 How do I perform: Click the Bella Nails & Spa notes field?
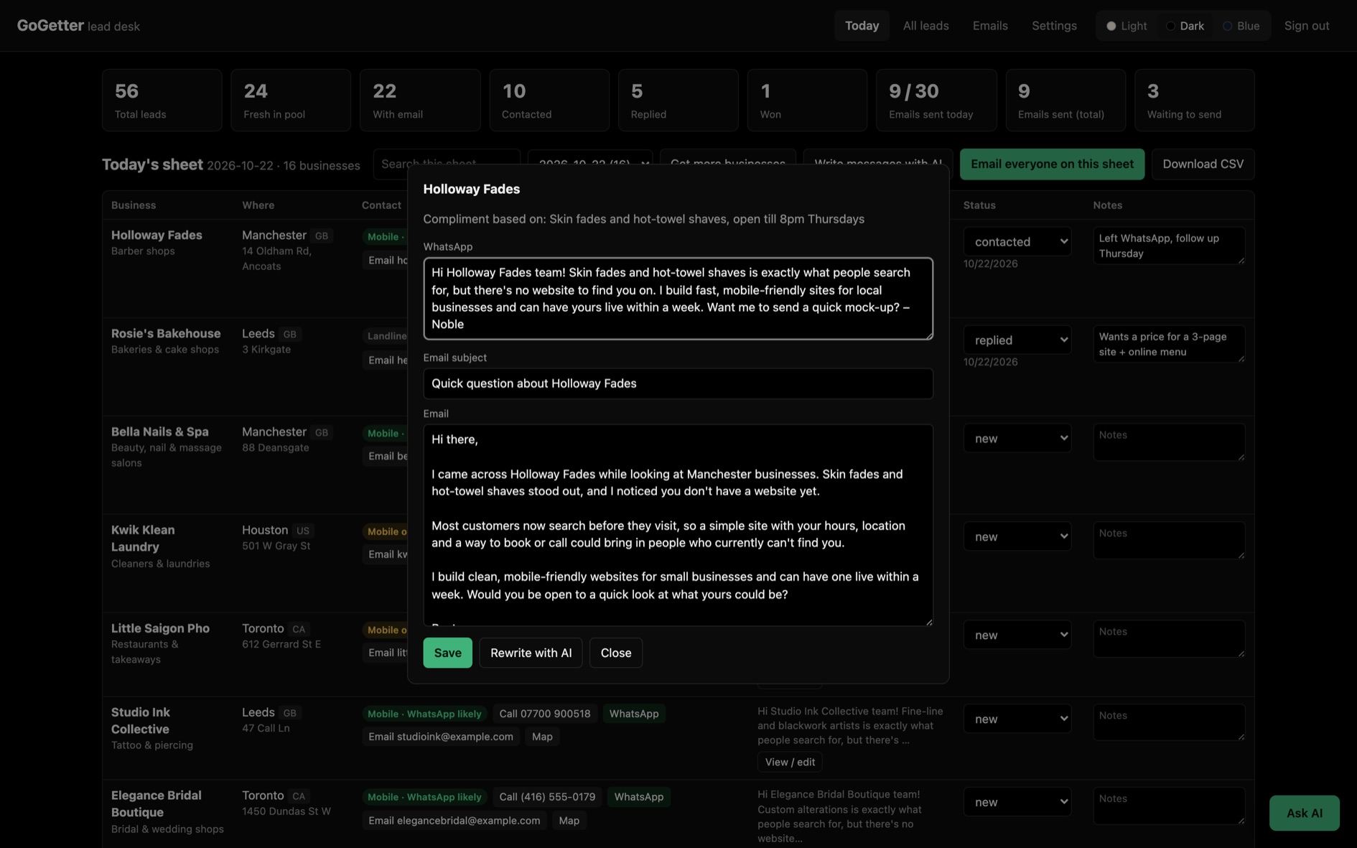click(x=1169, y=442)
